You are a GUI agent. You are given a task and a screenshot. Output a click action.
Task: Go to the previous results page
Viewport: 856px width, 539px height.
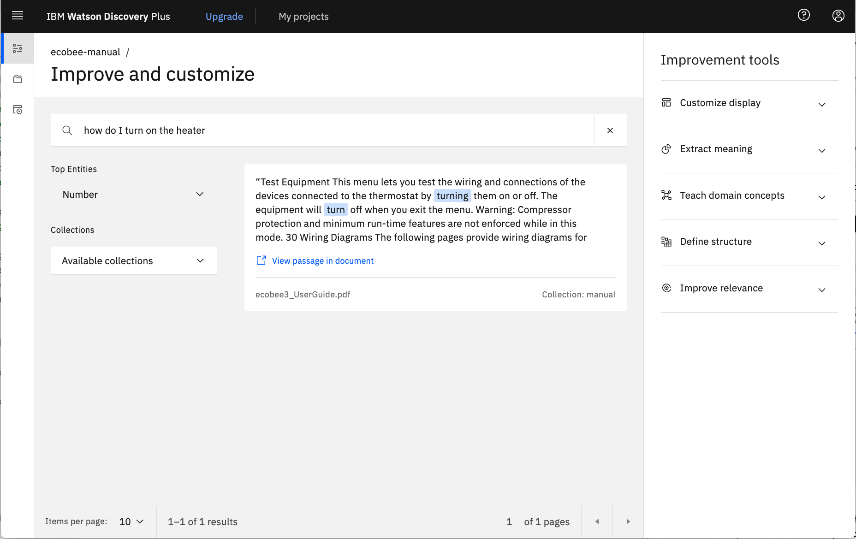pos(597,521)
